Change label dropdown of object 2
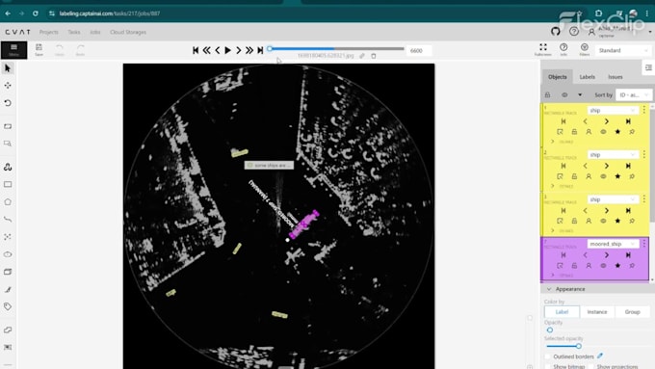Image resolution: width=655 pixels, height=369 pixels. coord(613,155)
